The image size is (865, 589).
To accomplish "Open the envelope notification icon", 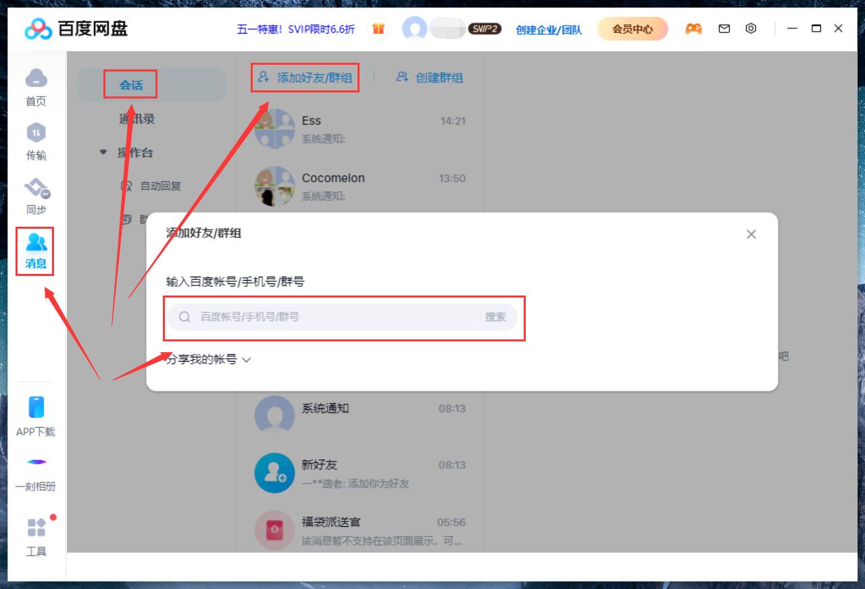I will (723, 28).
